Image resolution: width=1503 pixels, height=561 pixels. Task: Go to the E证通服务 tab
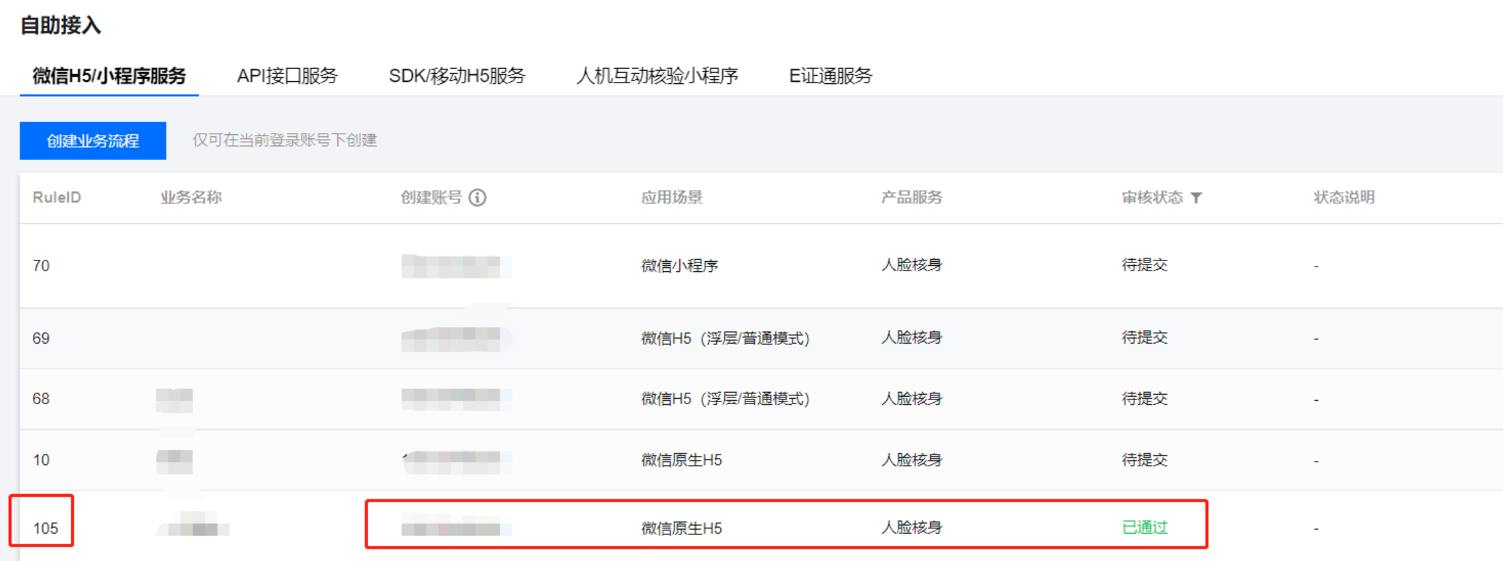tap(831, 76)
